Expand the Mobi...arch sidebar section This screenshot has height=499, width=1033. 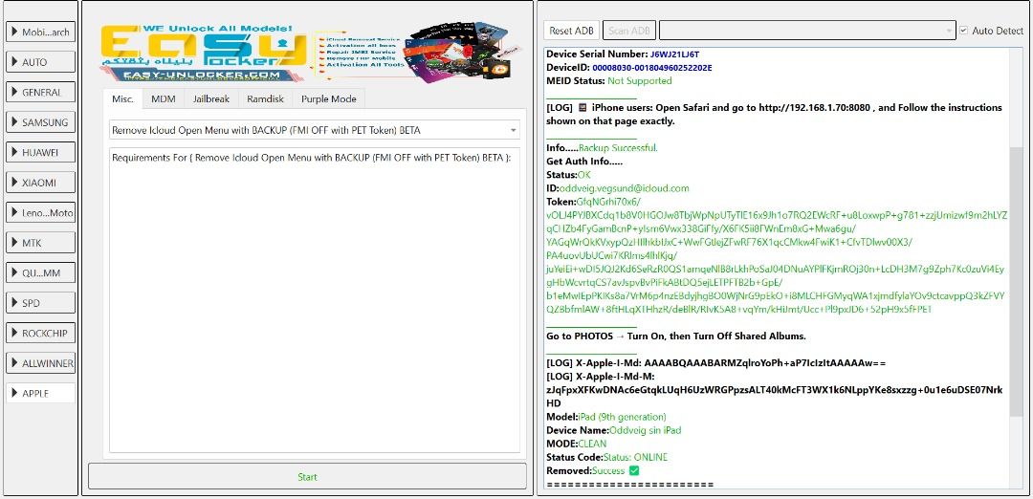tap(40, 32)
